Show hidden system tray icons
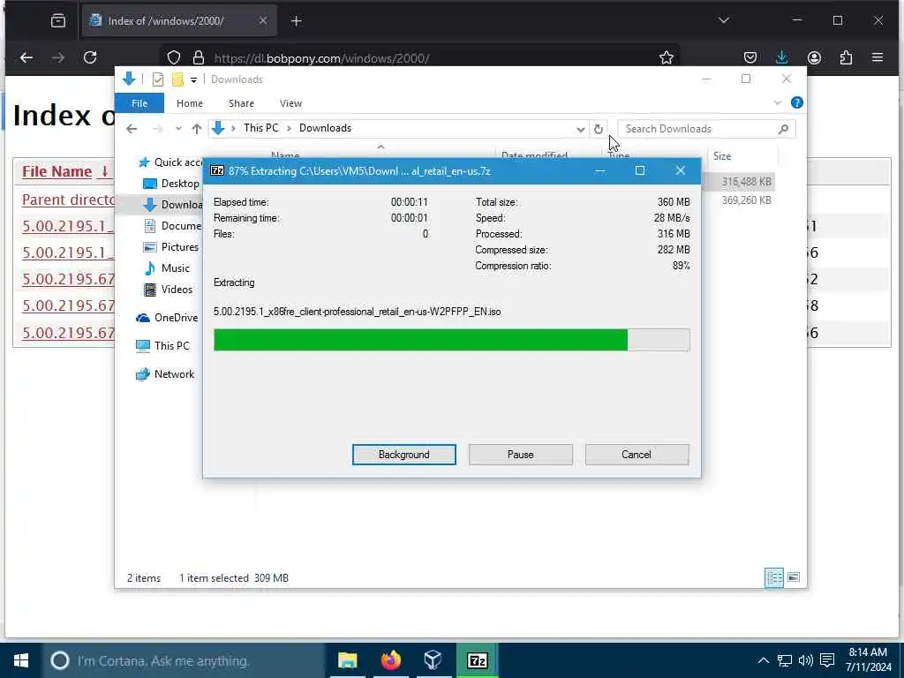This screenshot has height=678, width=904. (x=763, y=660)
